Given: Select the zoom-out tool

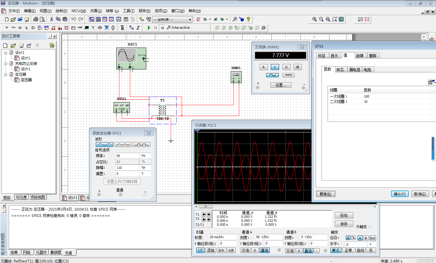Looking at the screenshot, I should coord(321,19).
